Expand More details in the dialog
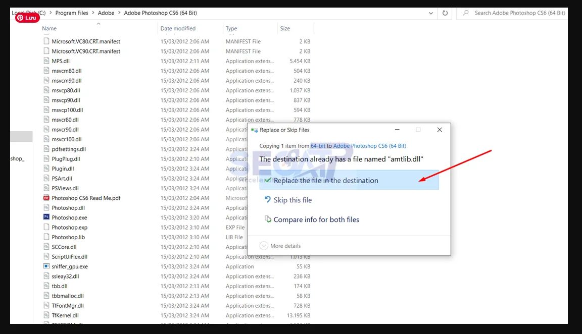The height and width of the screenshot is (334, 582). (x=280, y=246)
